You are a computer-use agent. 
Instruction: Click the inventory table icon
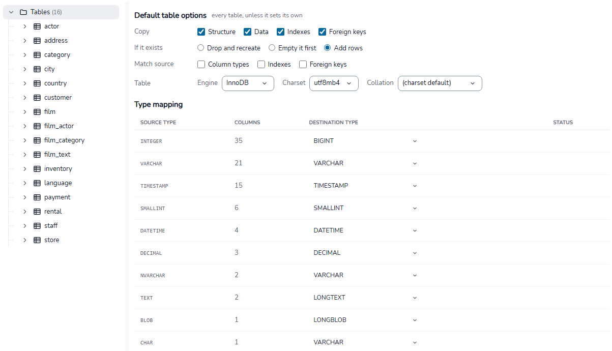(37, 169)
